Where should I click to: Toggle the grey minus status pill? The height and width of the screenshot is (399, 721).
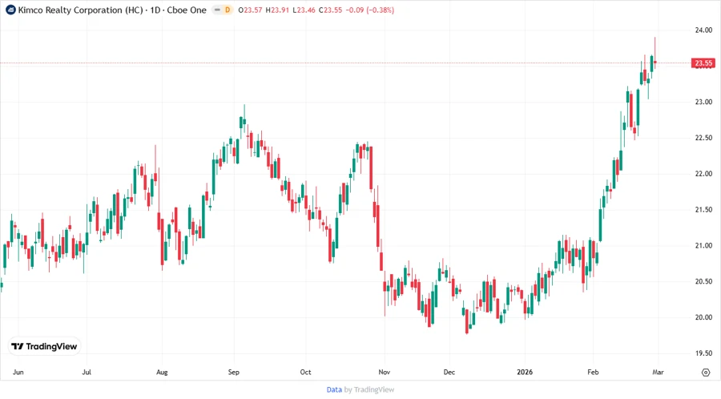(x=217, y=10)
